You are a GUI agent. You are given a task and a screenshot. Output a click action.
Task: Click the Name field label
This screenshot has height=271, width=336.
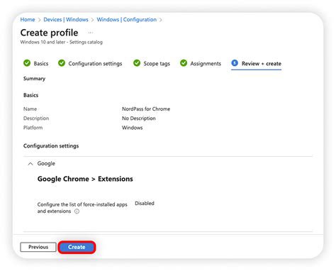click(30, 109)
